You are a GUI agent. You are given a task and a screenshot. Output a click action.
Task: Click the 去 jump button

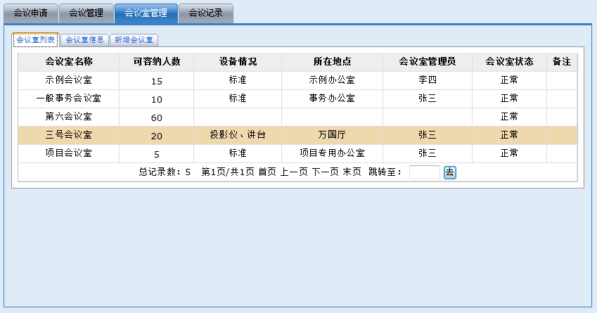pos(449,172)
